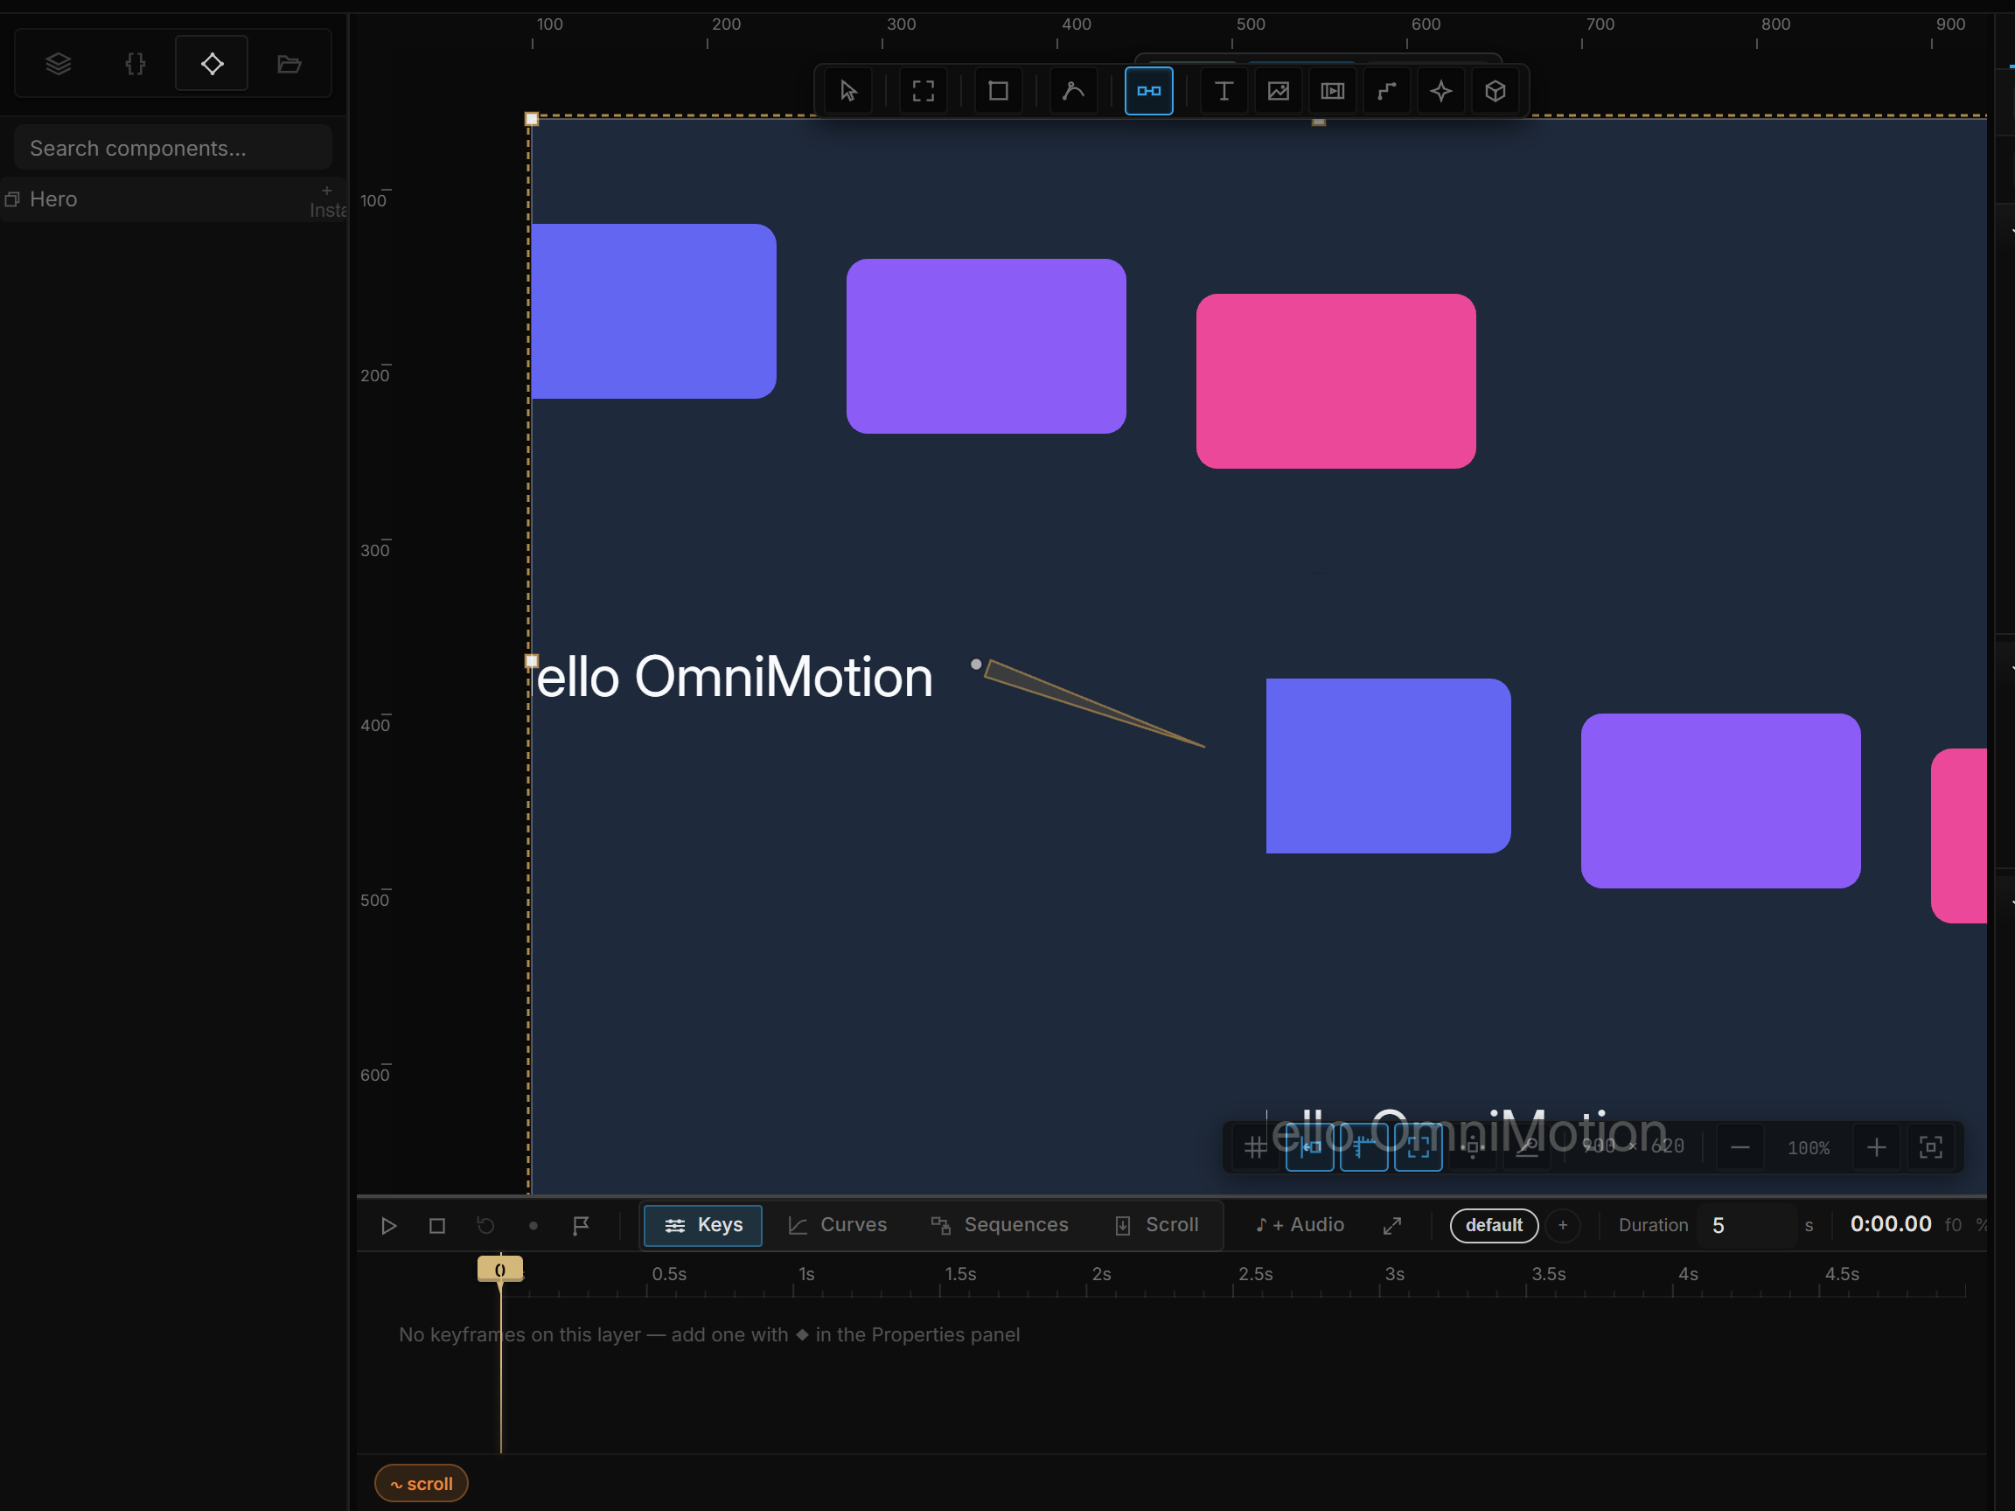This screenshot has width=2015, height=1511.
Task: Select the Components diamond tab
Action: 212,64
